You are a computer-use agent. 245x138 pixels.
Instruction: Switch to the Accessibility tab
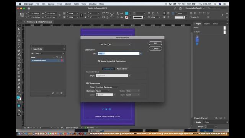click(x=122, y=69)
